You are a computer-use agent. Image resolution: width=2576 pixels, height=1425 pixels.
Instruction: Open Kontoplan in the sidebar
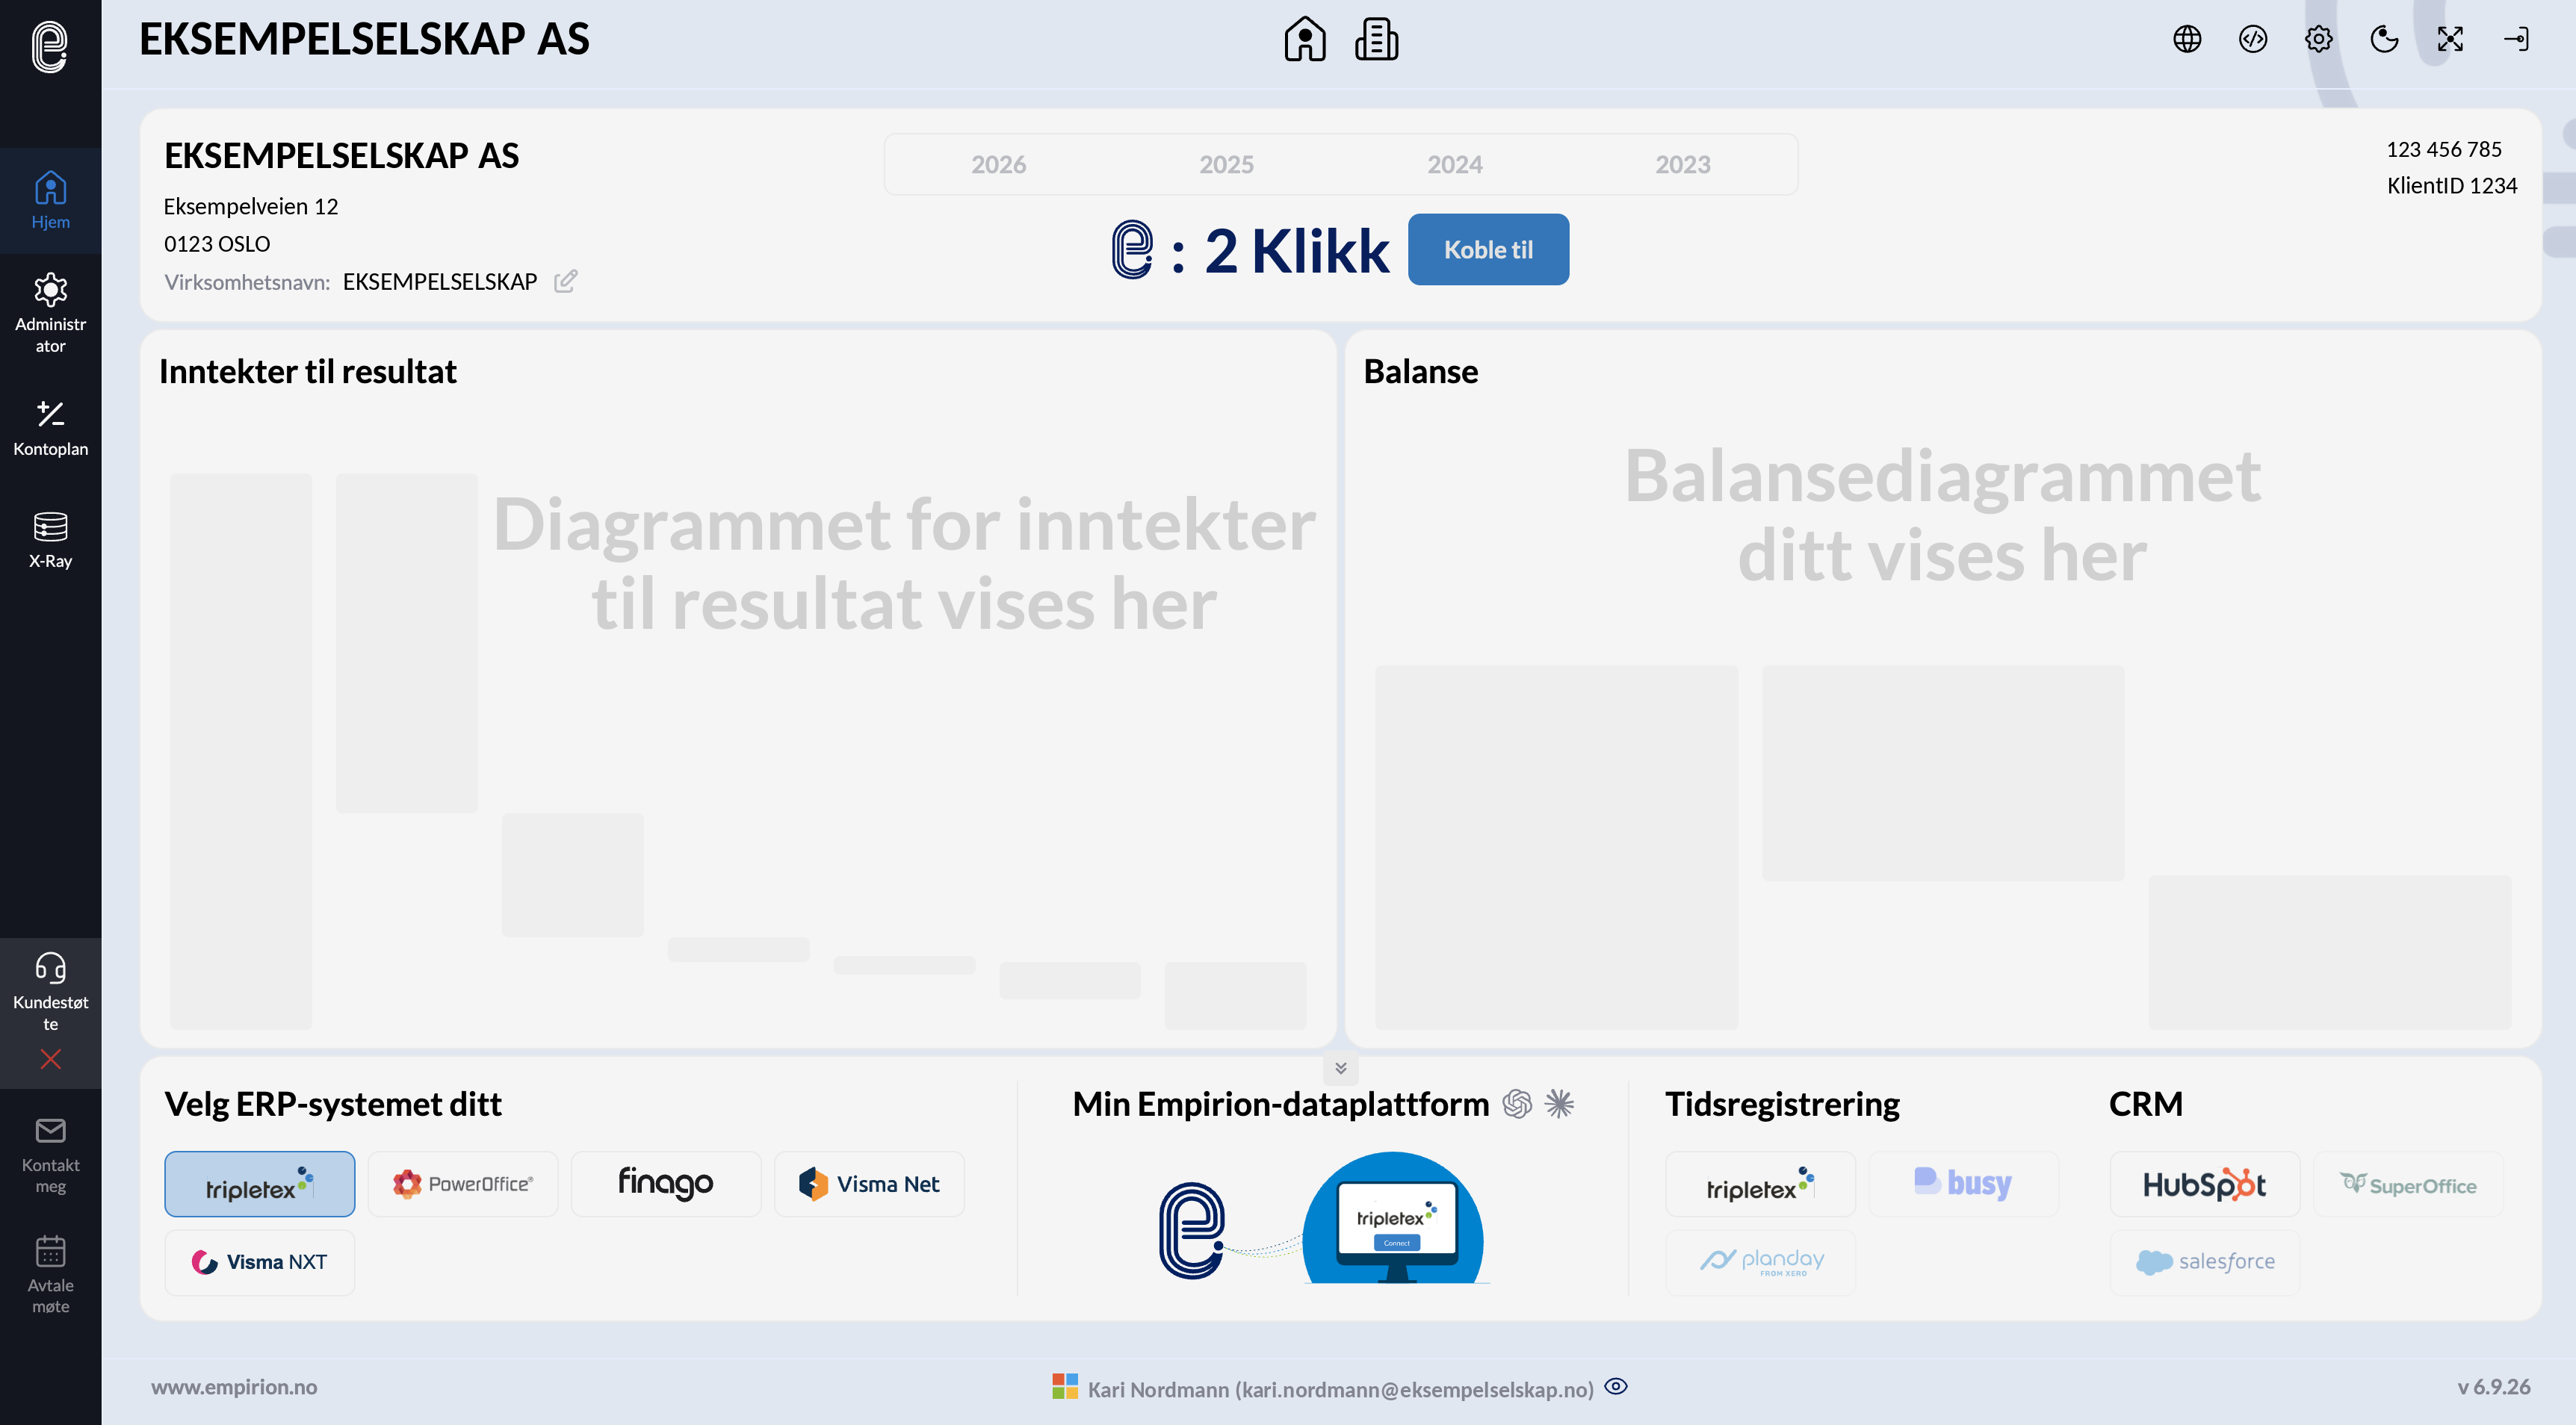tap(50, 428)
